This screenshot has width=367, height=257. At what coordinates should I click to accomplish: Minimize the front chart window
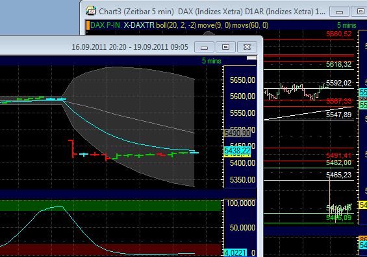[x=204, y=47]
